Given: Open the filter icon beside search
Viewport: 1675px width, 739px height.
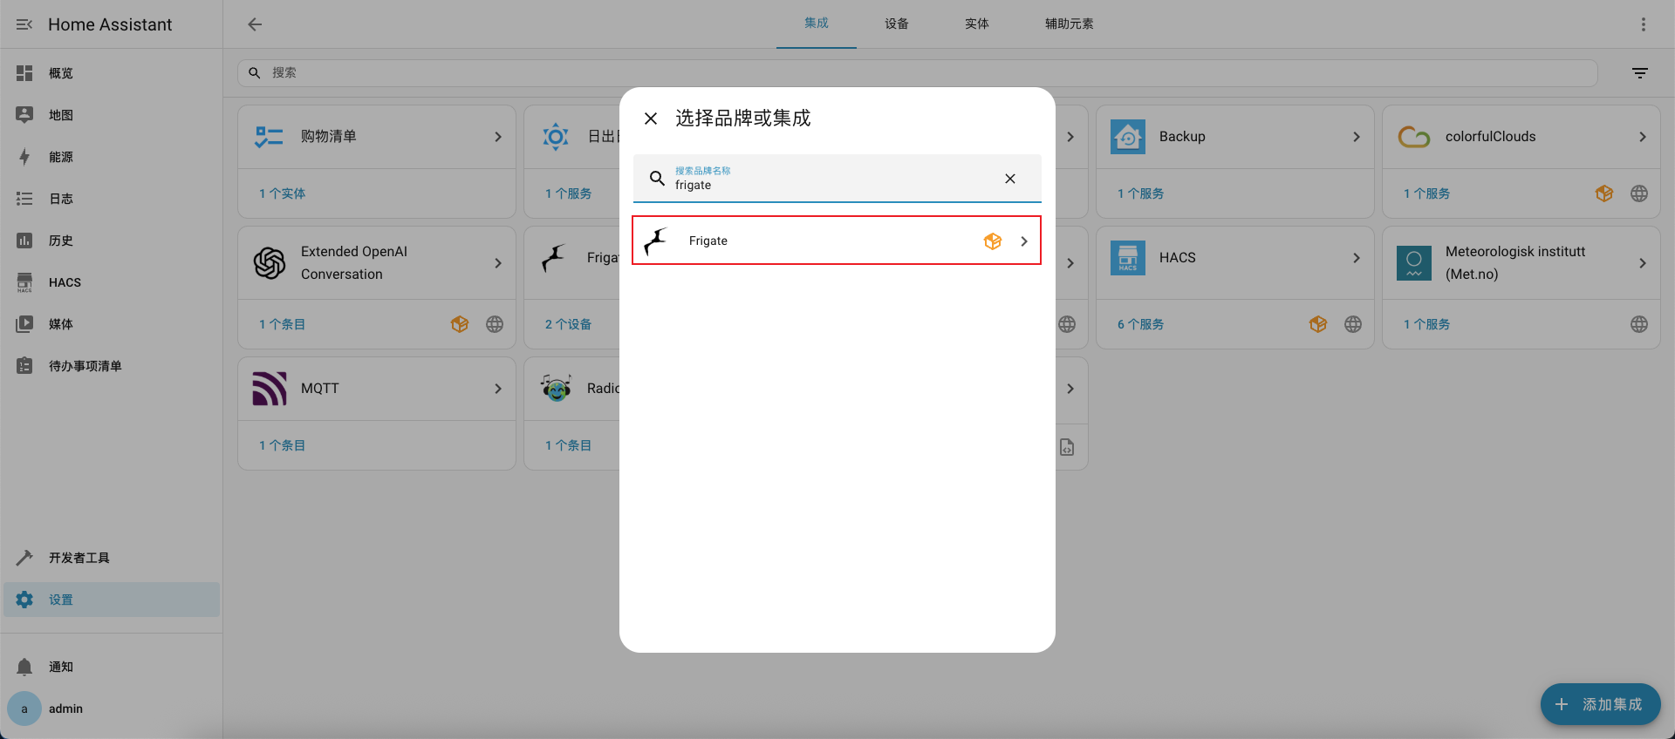Looking at the screenshot, I should point(1640,73).
